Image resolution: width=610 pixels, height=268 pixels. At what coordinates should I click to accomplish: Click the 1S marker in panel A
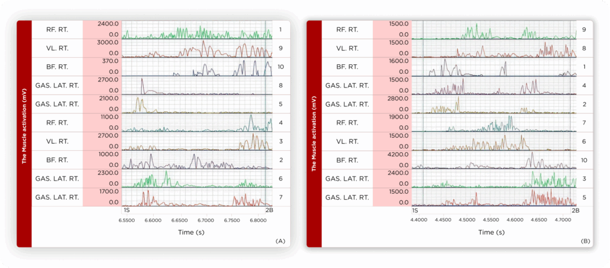point(126,210)
